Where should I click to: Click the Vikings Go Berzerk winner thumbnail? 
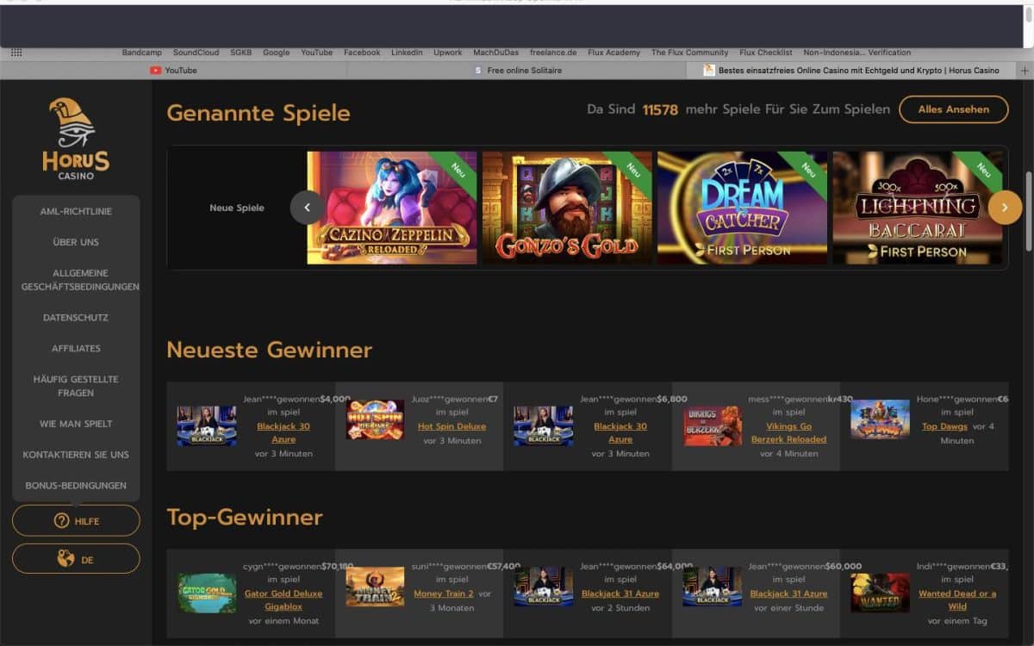713,425
